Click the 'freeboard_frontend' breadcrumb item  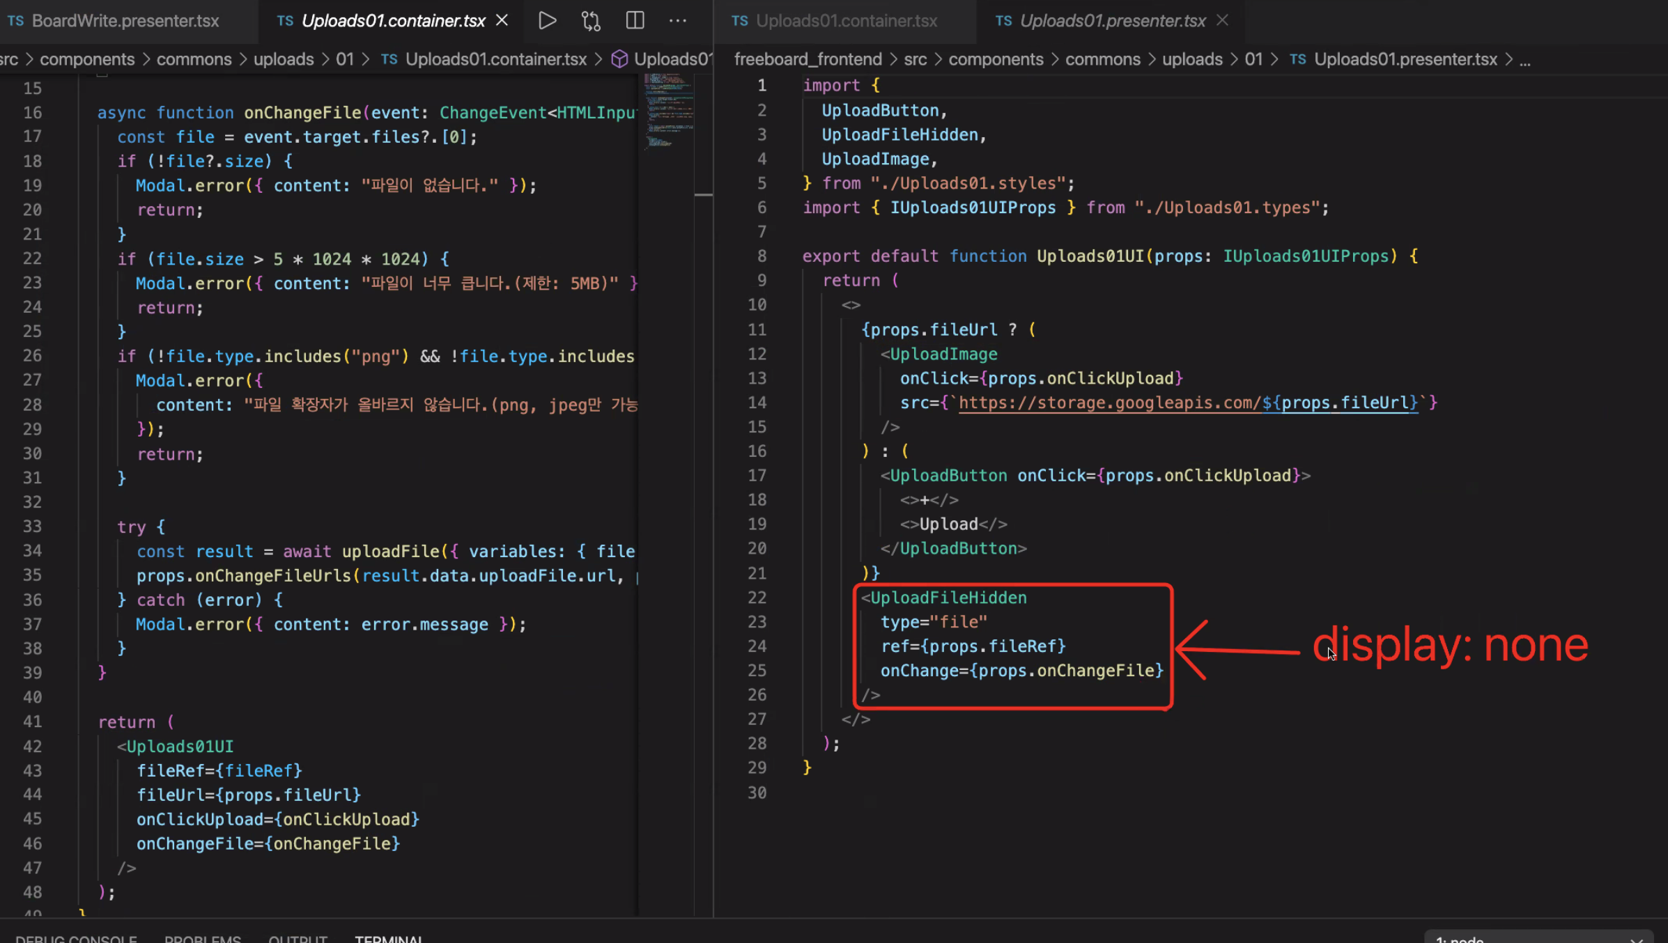pyautogui.click(x=808, y=60)
